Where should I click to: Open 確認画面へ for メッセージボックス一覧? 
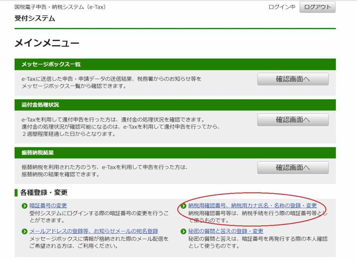coord(293,79)
